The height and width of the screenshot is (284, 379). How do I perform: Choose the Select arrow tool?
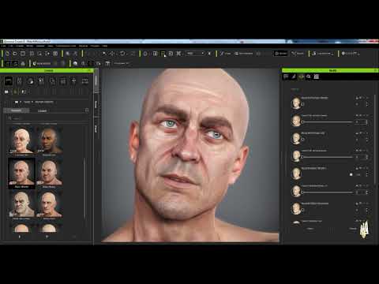point(104,54)
